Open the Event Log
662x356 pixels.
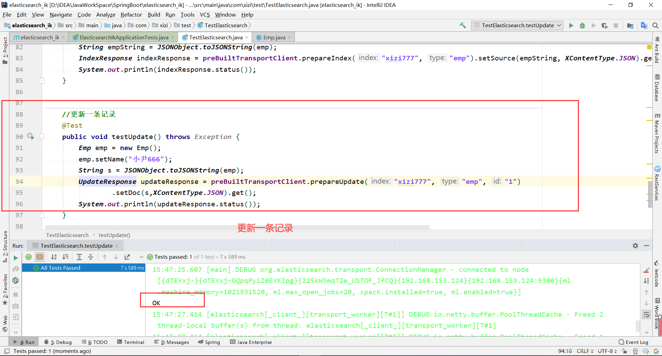pos(633,342)
